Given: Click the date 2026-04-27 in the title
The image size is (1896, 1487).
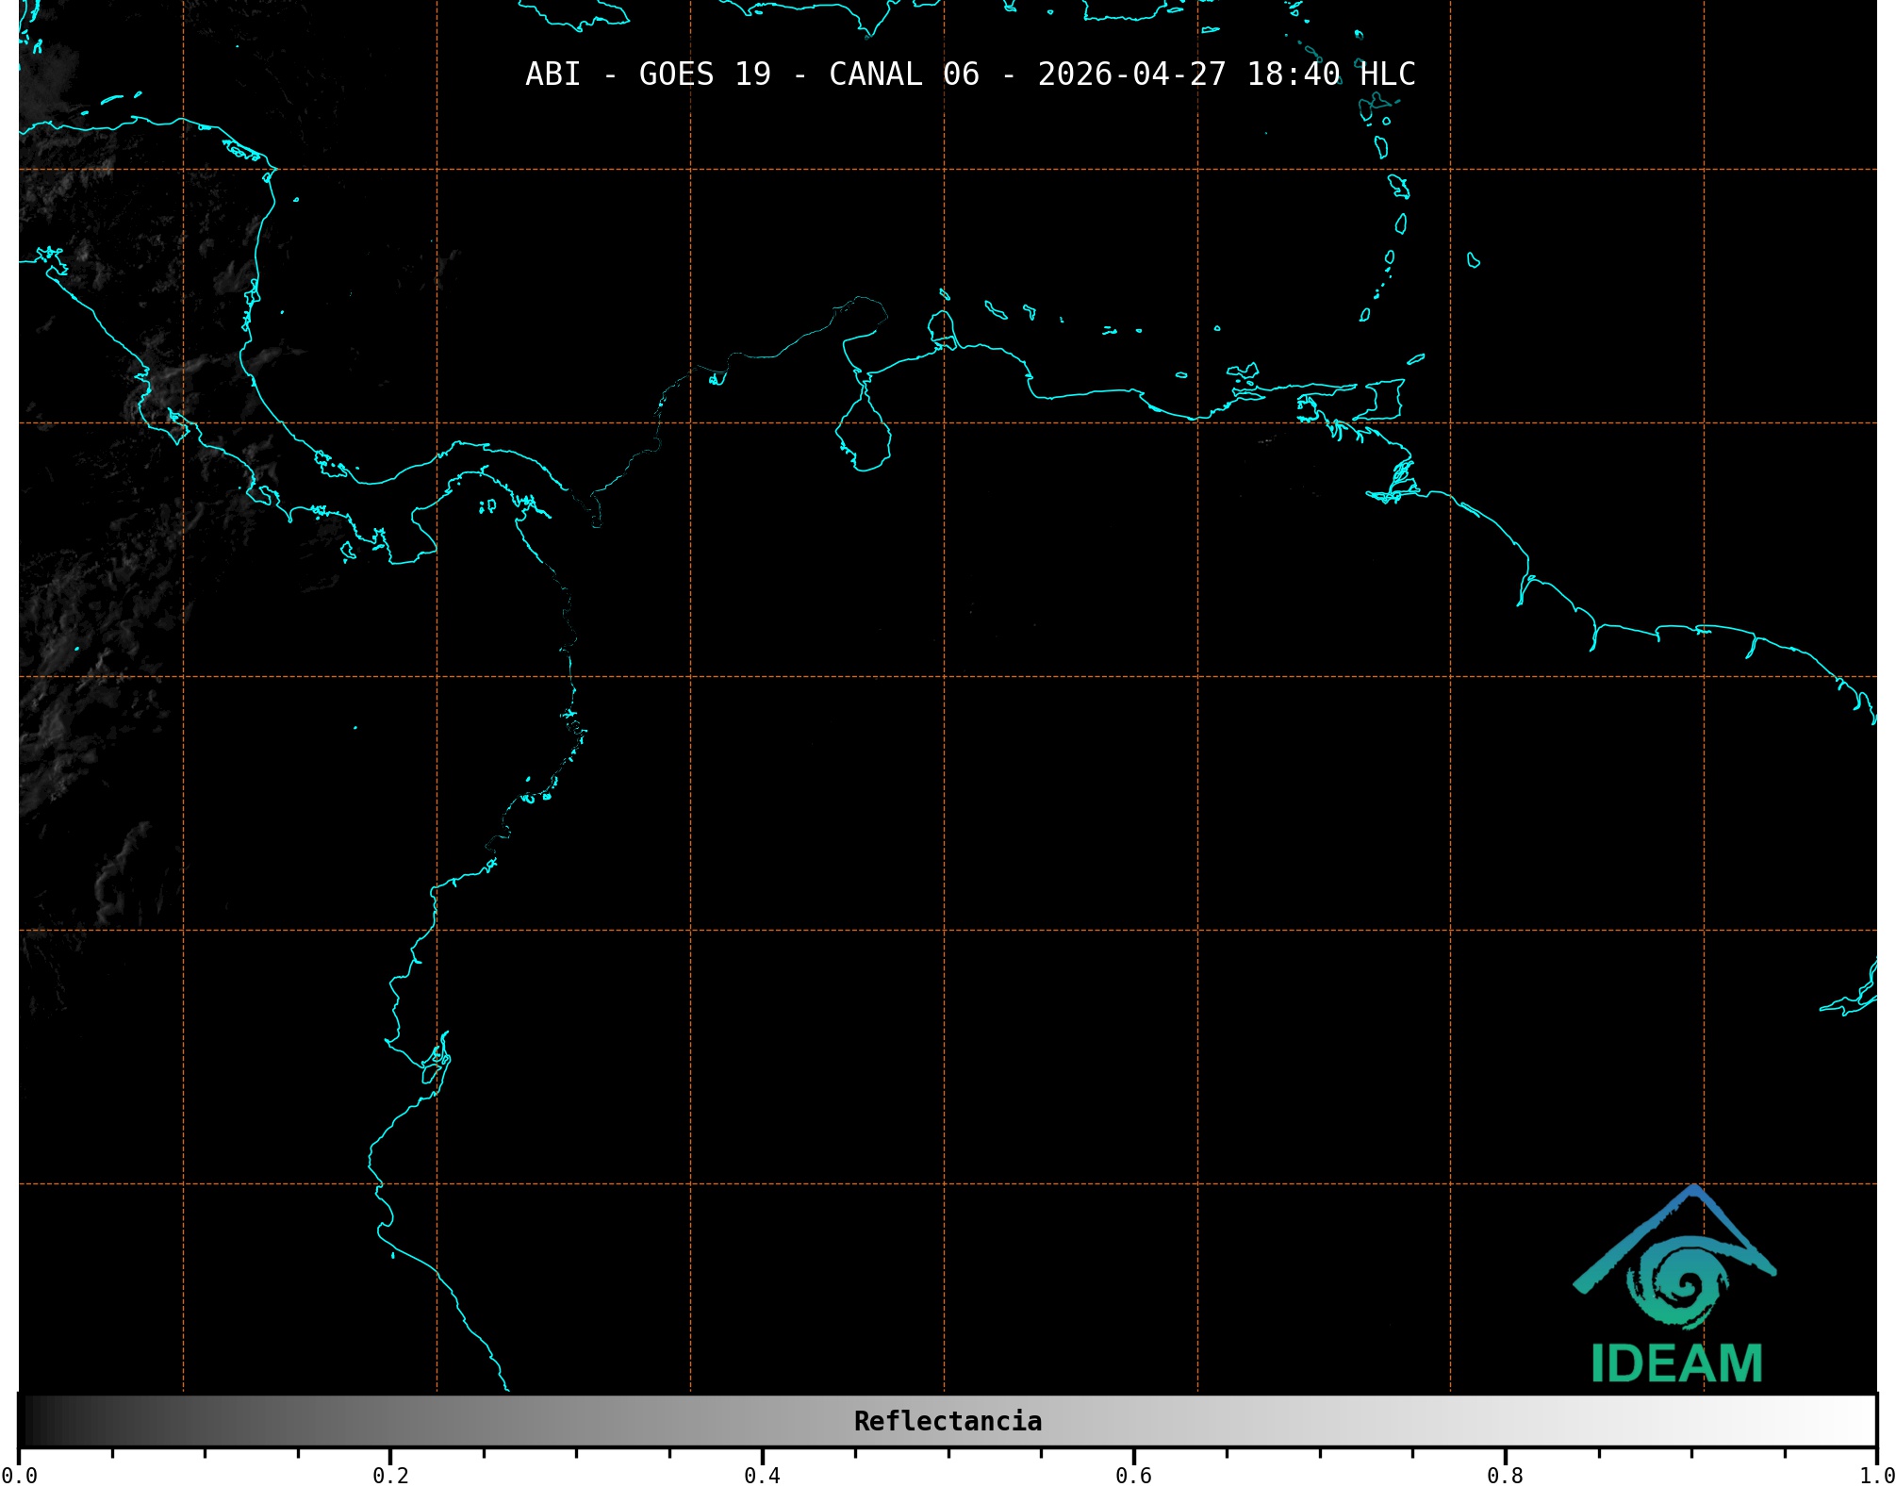Looking at the screenshot, I should pyautogui.click(x=1131, y=74).
